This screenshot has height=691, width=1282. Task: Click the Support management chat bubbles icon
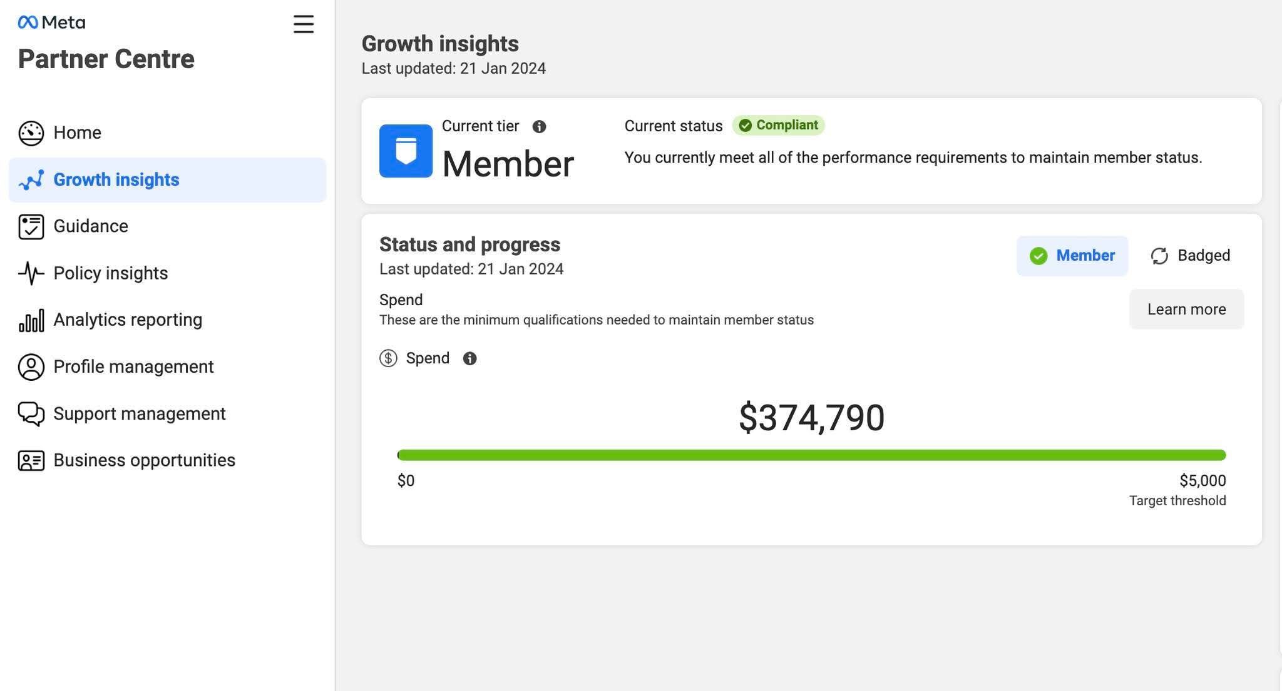[x=31, y=414]
